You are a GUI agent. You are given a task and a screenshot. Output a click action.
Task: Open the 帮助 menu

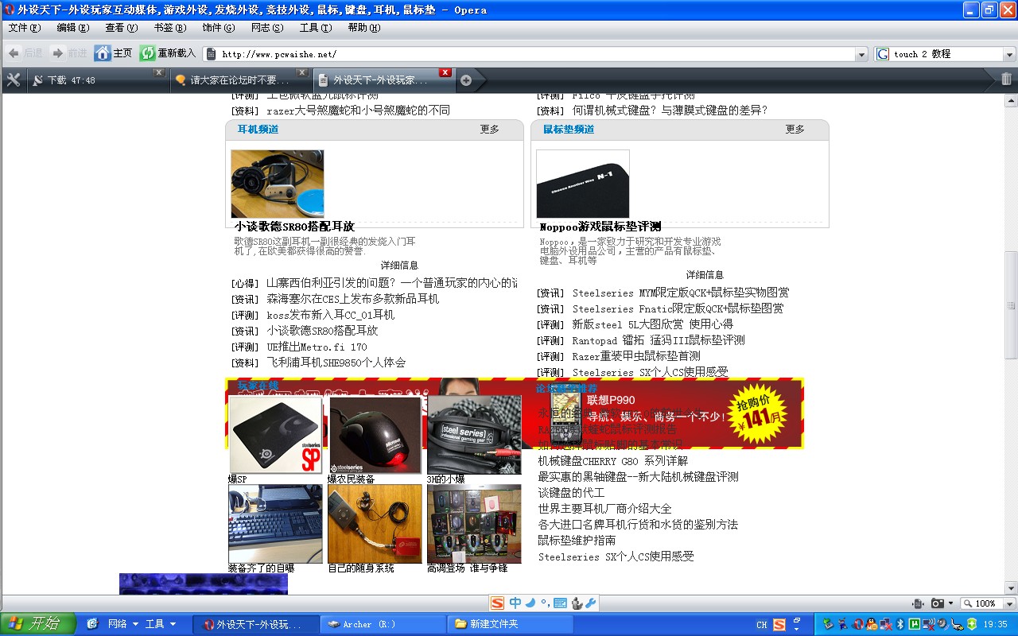[363, 28]
